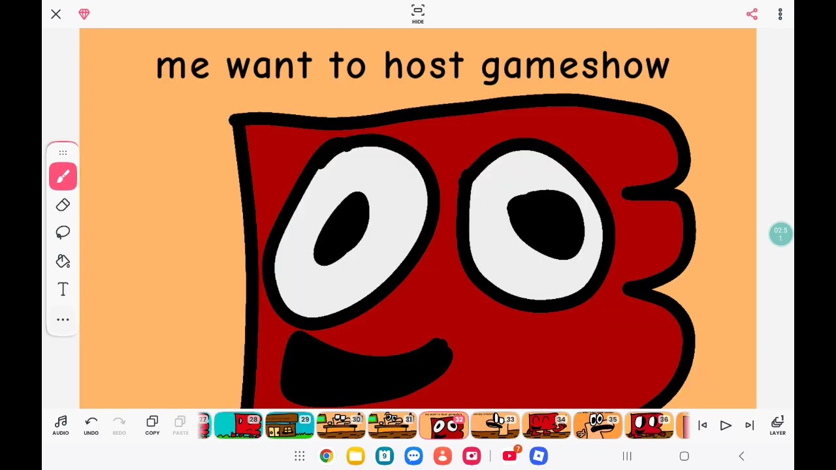836x470 pixels.
Task: Open premium diamond icon
Action: click(84, 14)
